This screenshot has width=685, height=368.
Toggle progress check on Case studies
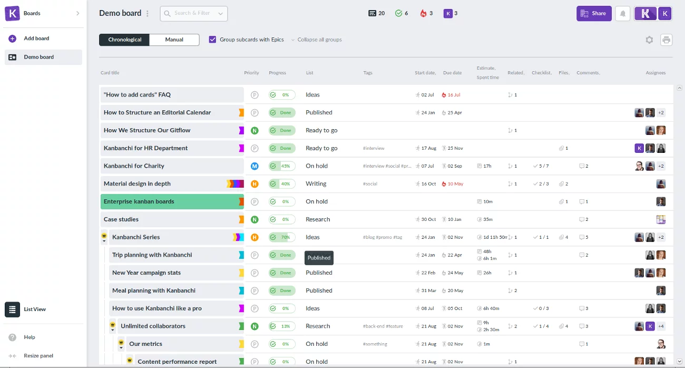pos(273,219)
